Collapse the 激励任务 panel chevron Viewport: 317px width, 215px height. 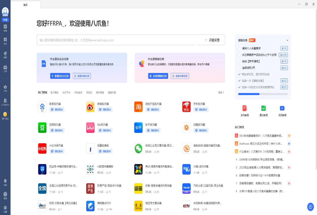pyautogui.click(x=287, y=40)
